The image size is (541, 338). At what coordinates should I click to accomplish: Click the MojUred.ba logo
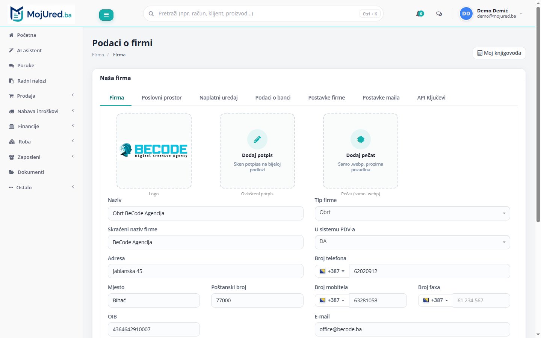pos(41,14)
